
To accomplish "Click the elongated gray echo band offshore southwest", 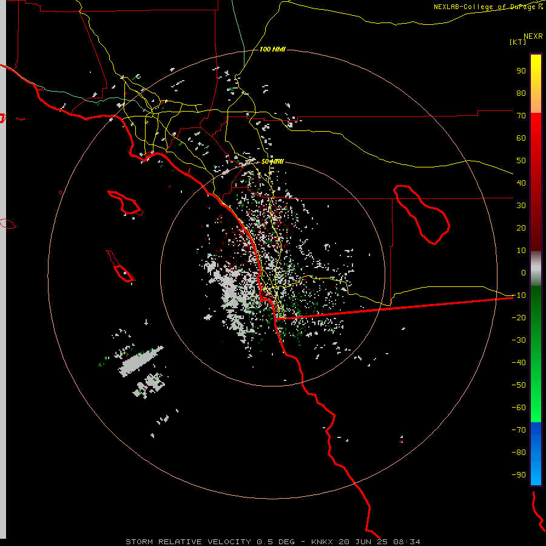I will coord(141,362).
